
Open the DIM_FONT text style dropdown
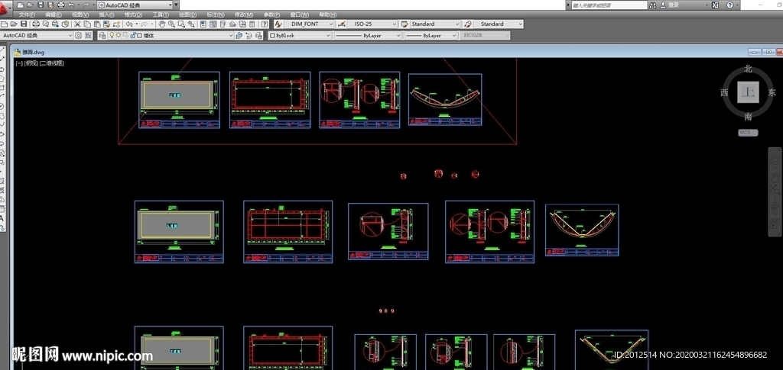(310, 24)
